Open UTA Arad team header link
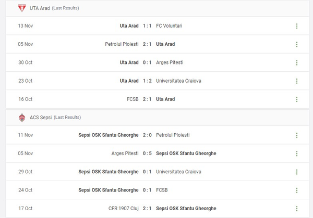This screenshot has width=313, height=218. pyautogui.click(x=40, y=8)
